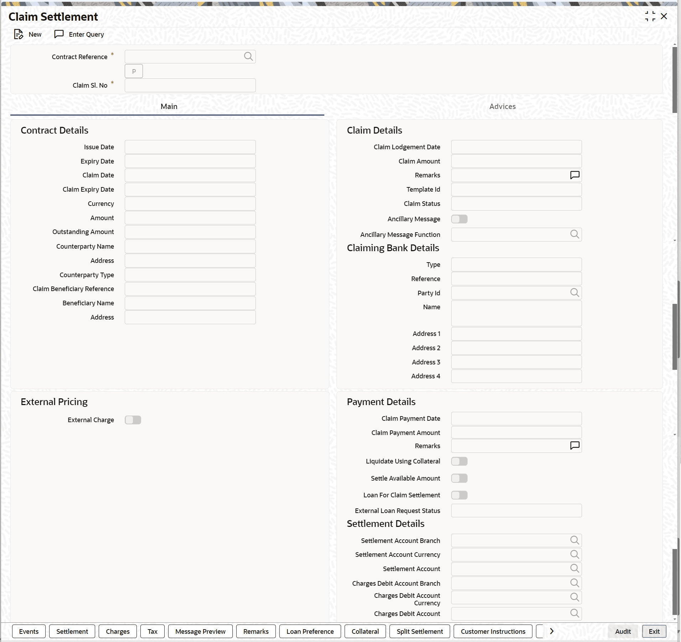The image size is (681, 642).
Task: Open Claim Details Remarks editor icon
Action: click(x=574, y=175)
